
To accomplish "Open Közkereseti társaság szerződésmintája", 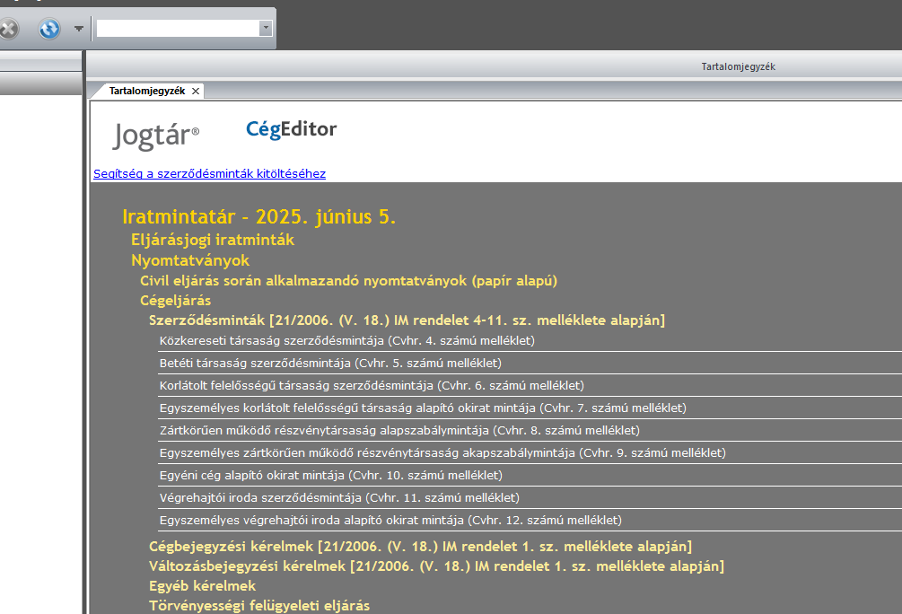I will point(346,340).
